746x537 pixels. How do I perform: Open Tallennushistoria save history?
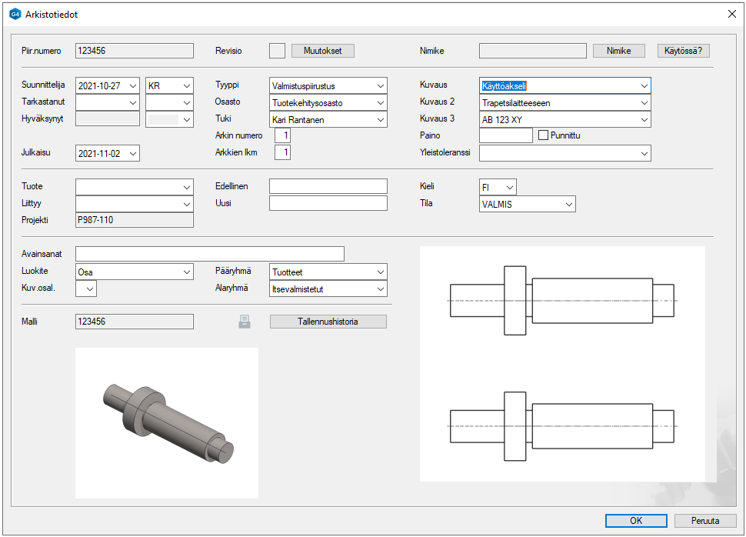pos(328,322)
